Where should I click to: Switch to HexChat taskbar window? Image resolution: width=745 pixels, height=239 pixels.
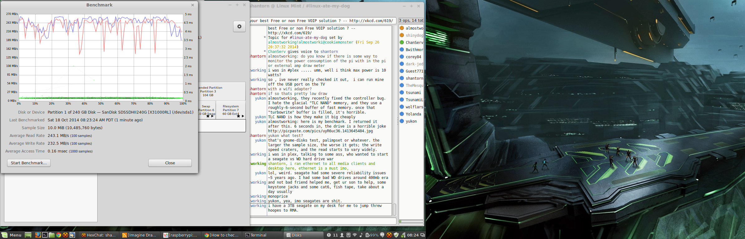(99, 235)
